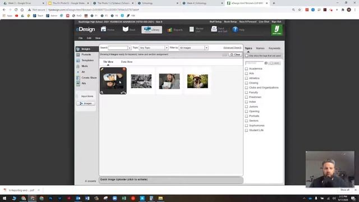Image resolution: width=359 pixels, height=202 pixels.
Task: Check the Student Life topic checkbox
Action: (x=246, y=130)
